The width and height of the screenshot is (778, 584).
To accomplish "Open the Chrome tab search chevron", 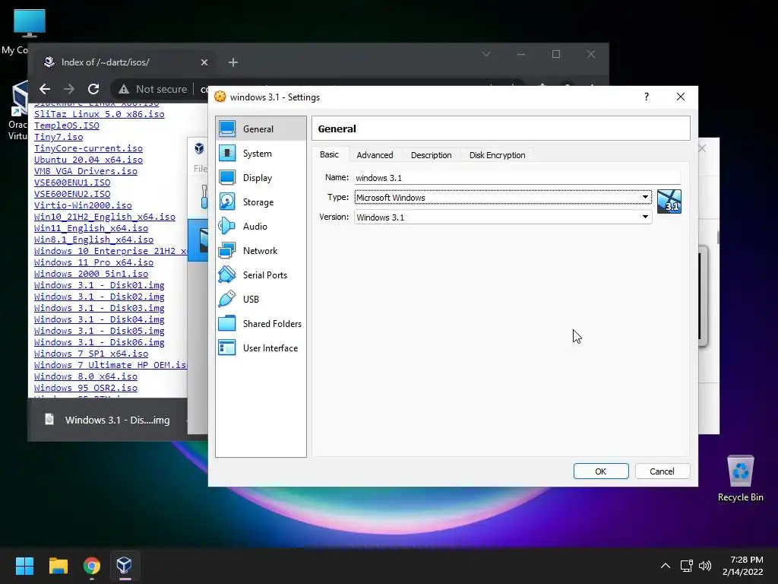I will 486,54.
